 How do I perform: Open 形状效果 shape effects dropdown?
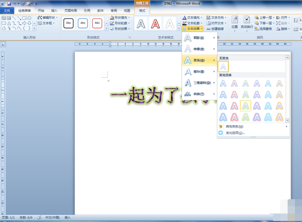(x=120, y=29)
